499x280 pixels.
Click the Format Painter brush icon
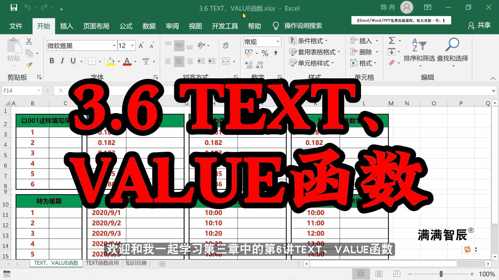tap(29, 65)
